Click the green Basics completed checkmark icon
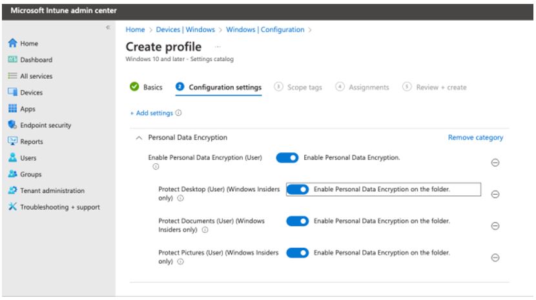The image size is (536, 300). (x=134, y=87)
